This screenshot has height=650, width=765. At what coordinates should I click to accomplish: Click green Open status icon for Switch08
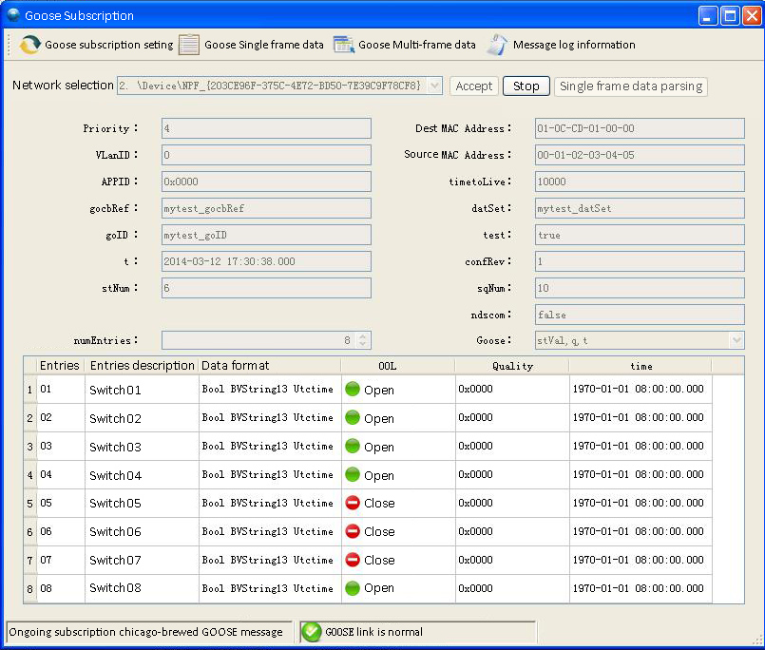click(x=353, y=588)
